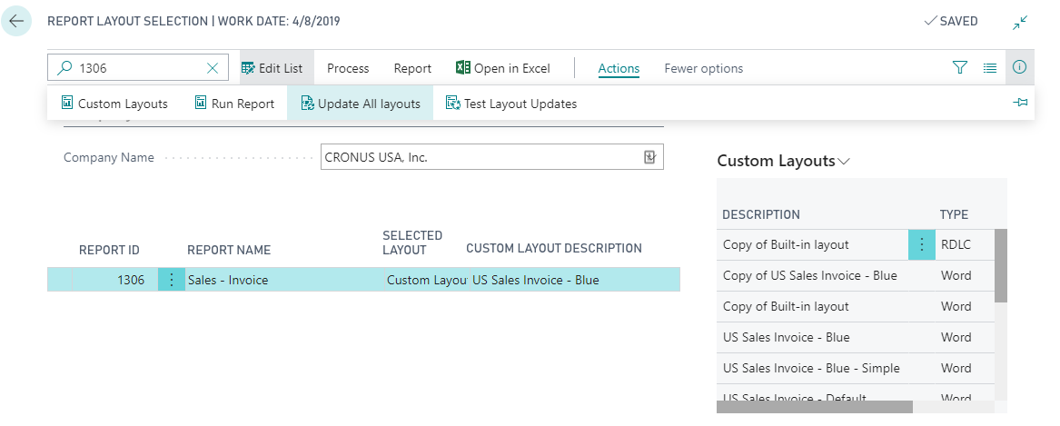Clear the search box with X icon

click(x=213, y=68)
